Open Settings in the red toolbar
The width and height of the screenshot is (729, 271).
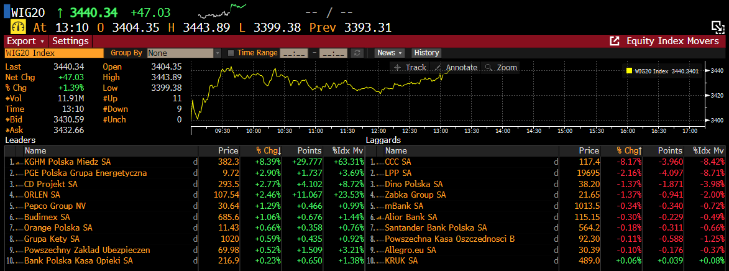(70, 41)
